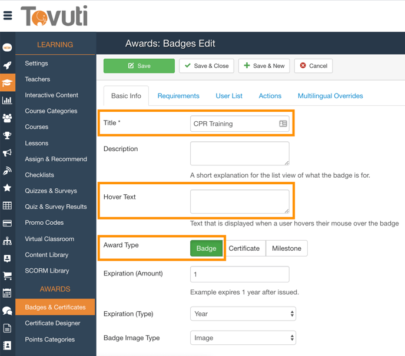Switch to the Requirements tab
405x356 pixels.
point(178,96)
